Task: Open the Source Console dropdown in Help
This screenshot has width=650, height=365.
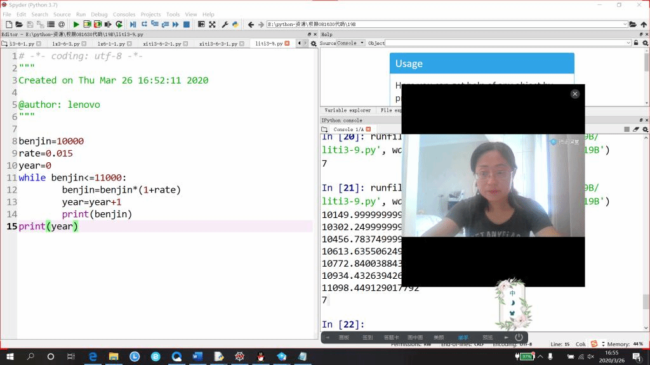Action: click(350, 43)
